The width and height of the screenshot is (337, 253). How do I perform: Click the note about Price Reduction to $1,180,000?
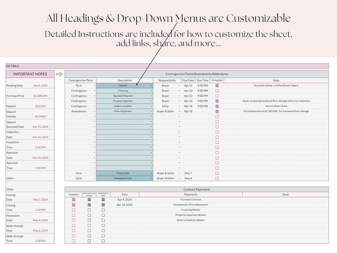click(x=276, y=111)
